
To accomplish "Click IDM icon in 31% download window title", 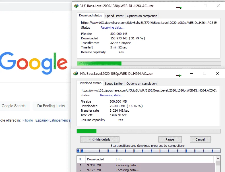I will [x=76, y=6].
